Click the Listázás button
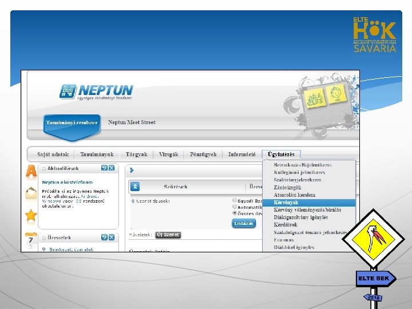412x309 pixels. tap(244, 223)
